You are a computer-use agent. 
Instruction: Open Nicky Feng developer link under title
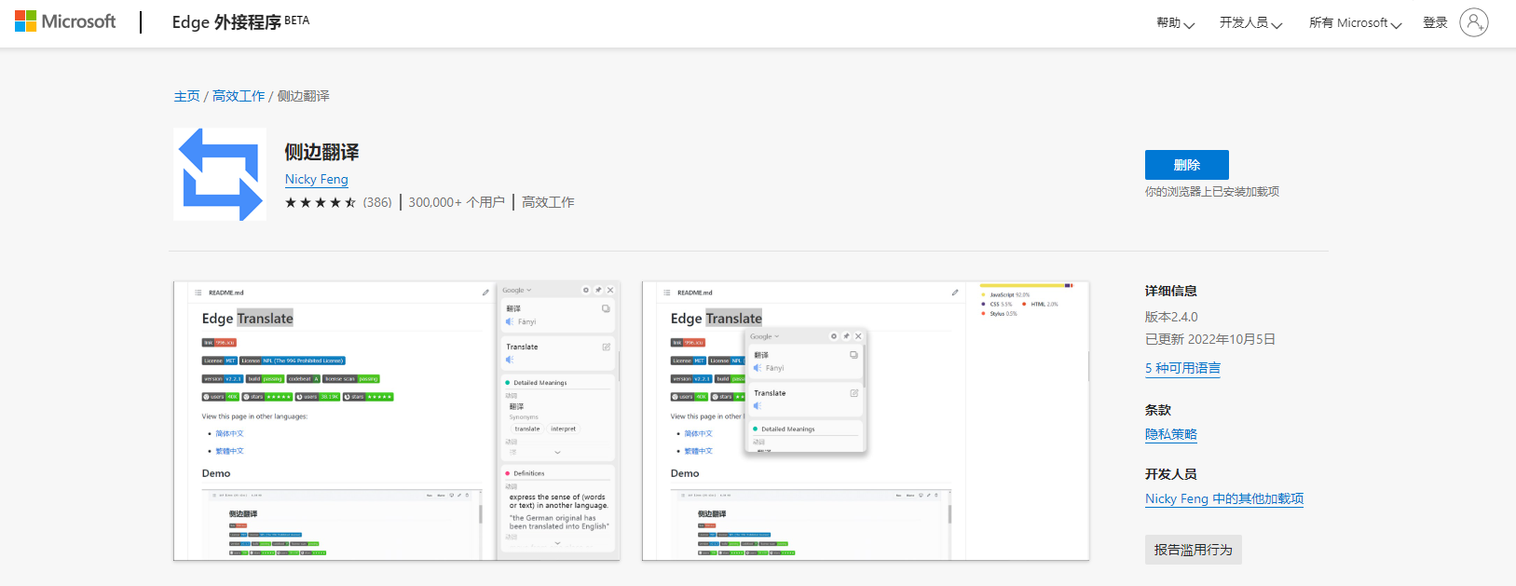click(x=317, y=179)
